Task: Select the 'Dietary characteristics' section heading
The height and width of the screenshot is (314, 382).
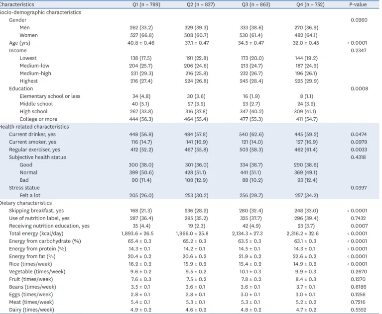Action: 25,203
